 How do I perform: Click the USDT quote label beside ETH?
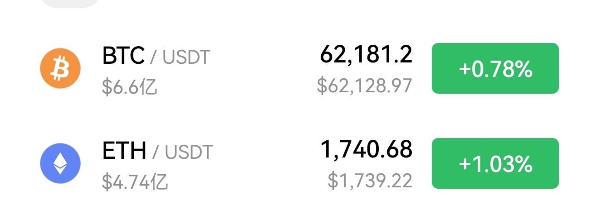[188, 152]
